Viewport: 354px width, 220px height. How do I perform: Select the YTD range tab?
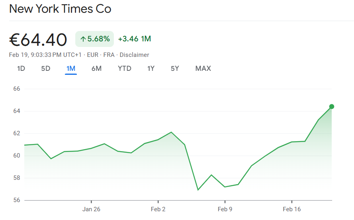124,68
